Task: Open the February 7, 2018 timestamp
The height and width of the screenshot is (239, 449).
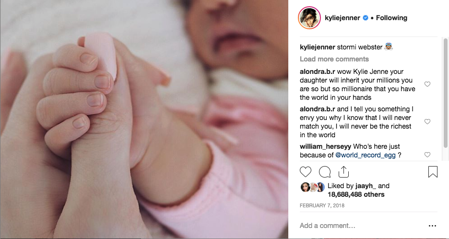Action: click(x=322, y=206)
